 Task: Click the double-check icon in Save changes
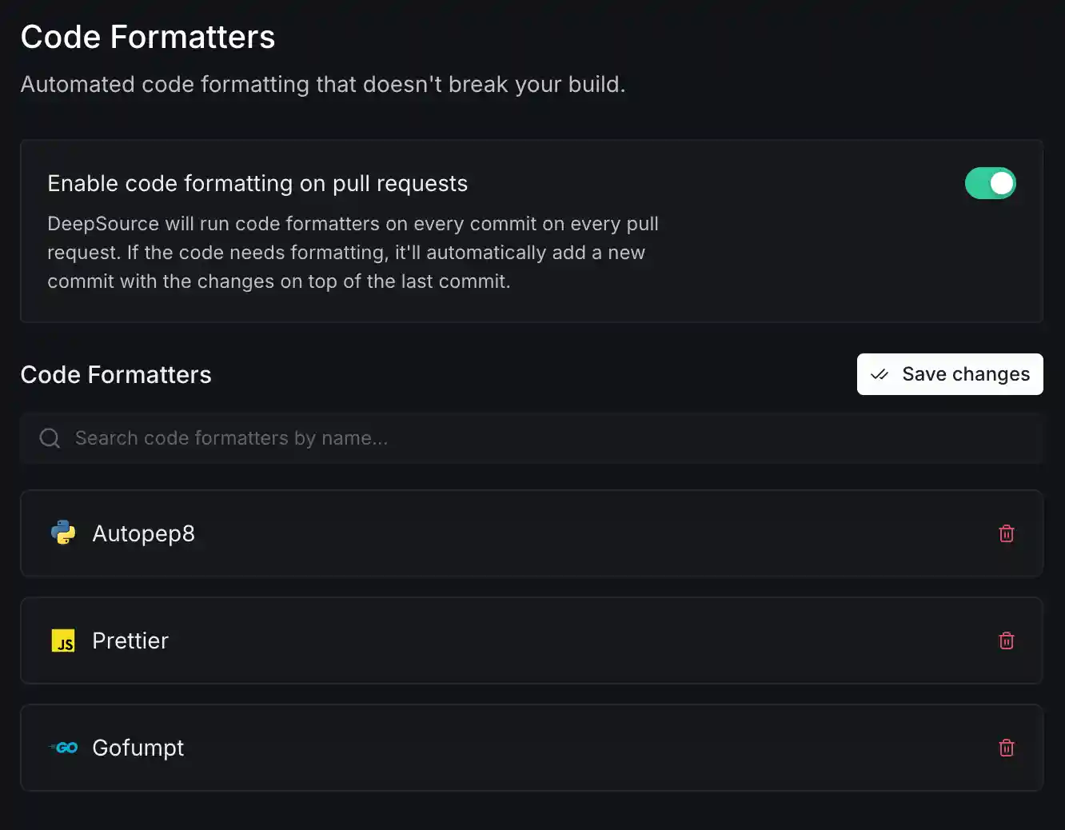click(880, 374)
